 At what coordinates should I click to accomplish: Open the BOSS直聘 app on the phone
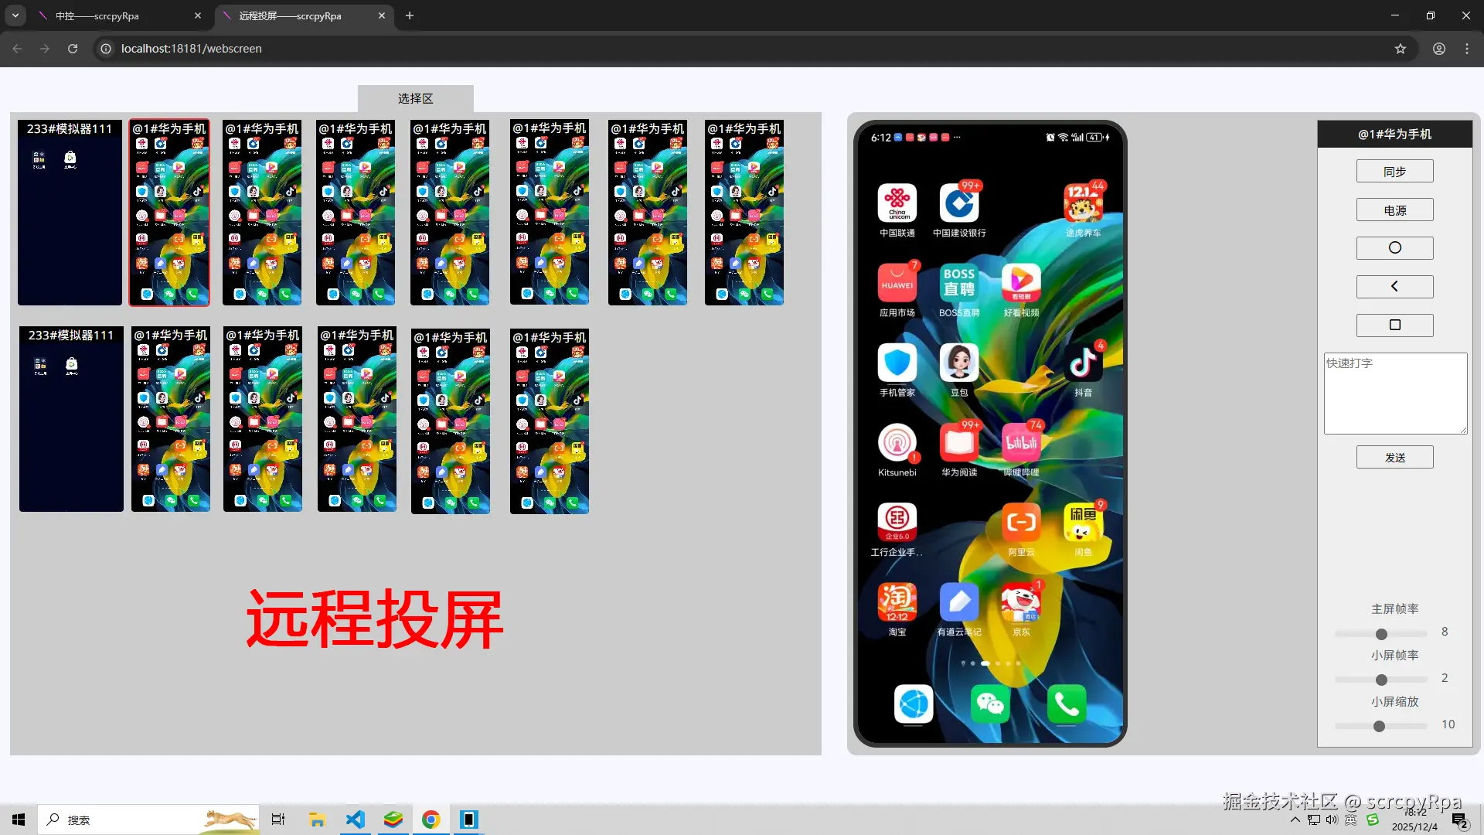click(958, 282)
